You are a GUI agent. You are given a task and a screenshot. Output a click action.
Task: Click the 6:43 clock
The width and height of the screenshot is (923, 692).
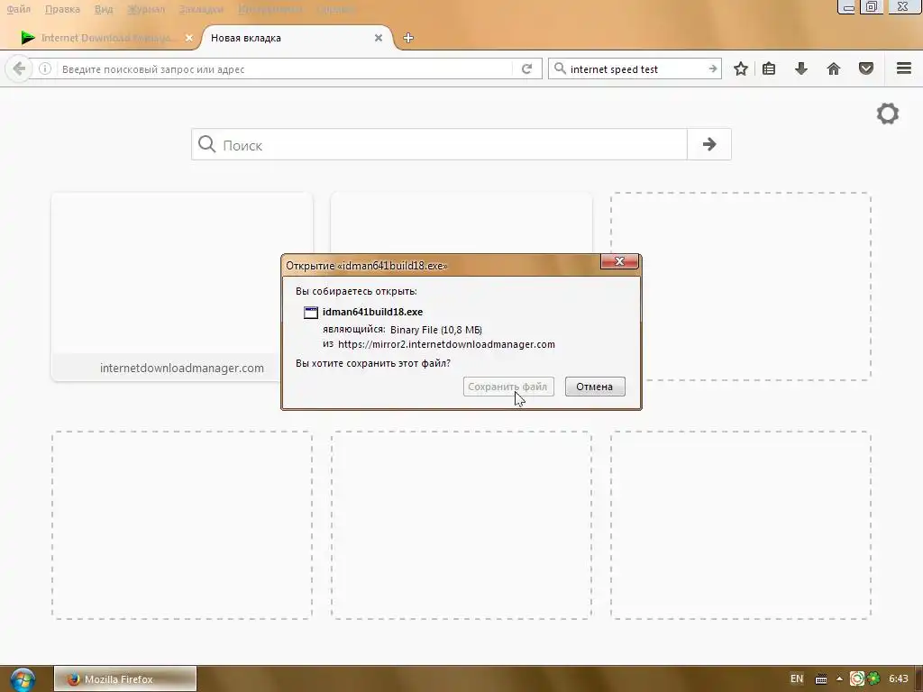point(899,678)
